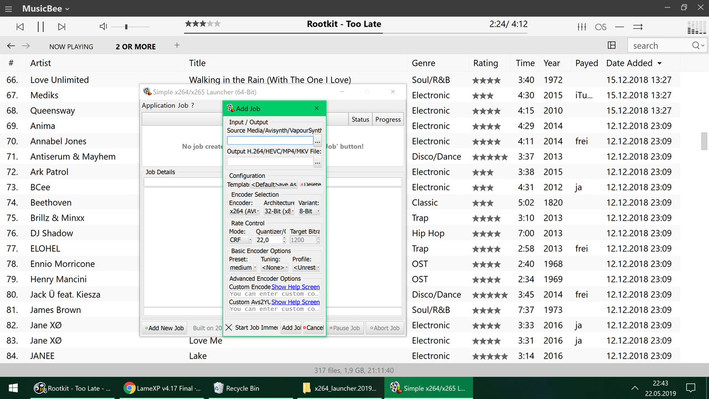
Task: Open the Architecture dropdown
Action: (279, 211)
